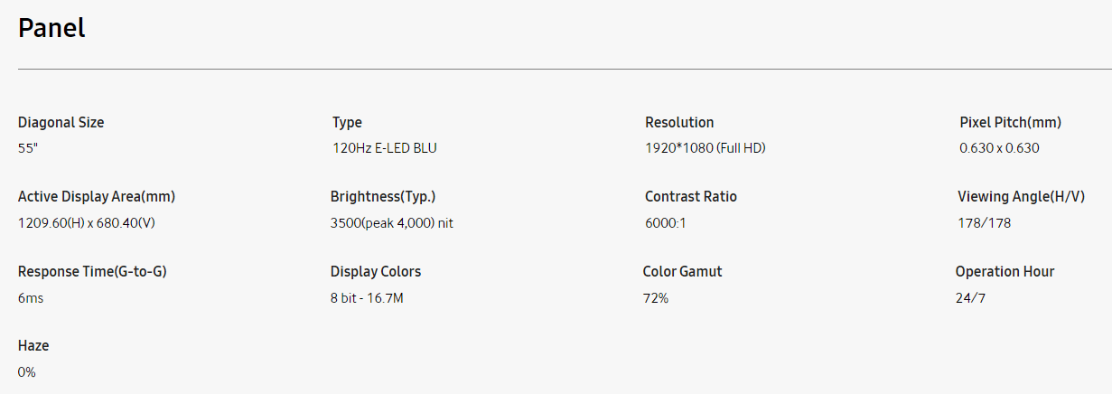Click the Response Time(G-to-G) label
Image resolution: width=1112 pixels, height=394 pixels.
click(92, 272)
